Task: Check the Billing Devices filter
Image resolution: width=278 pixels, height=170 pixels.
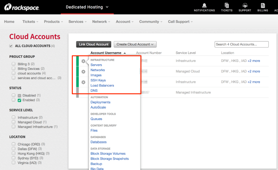Action: tap(13, 68)
